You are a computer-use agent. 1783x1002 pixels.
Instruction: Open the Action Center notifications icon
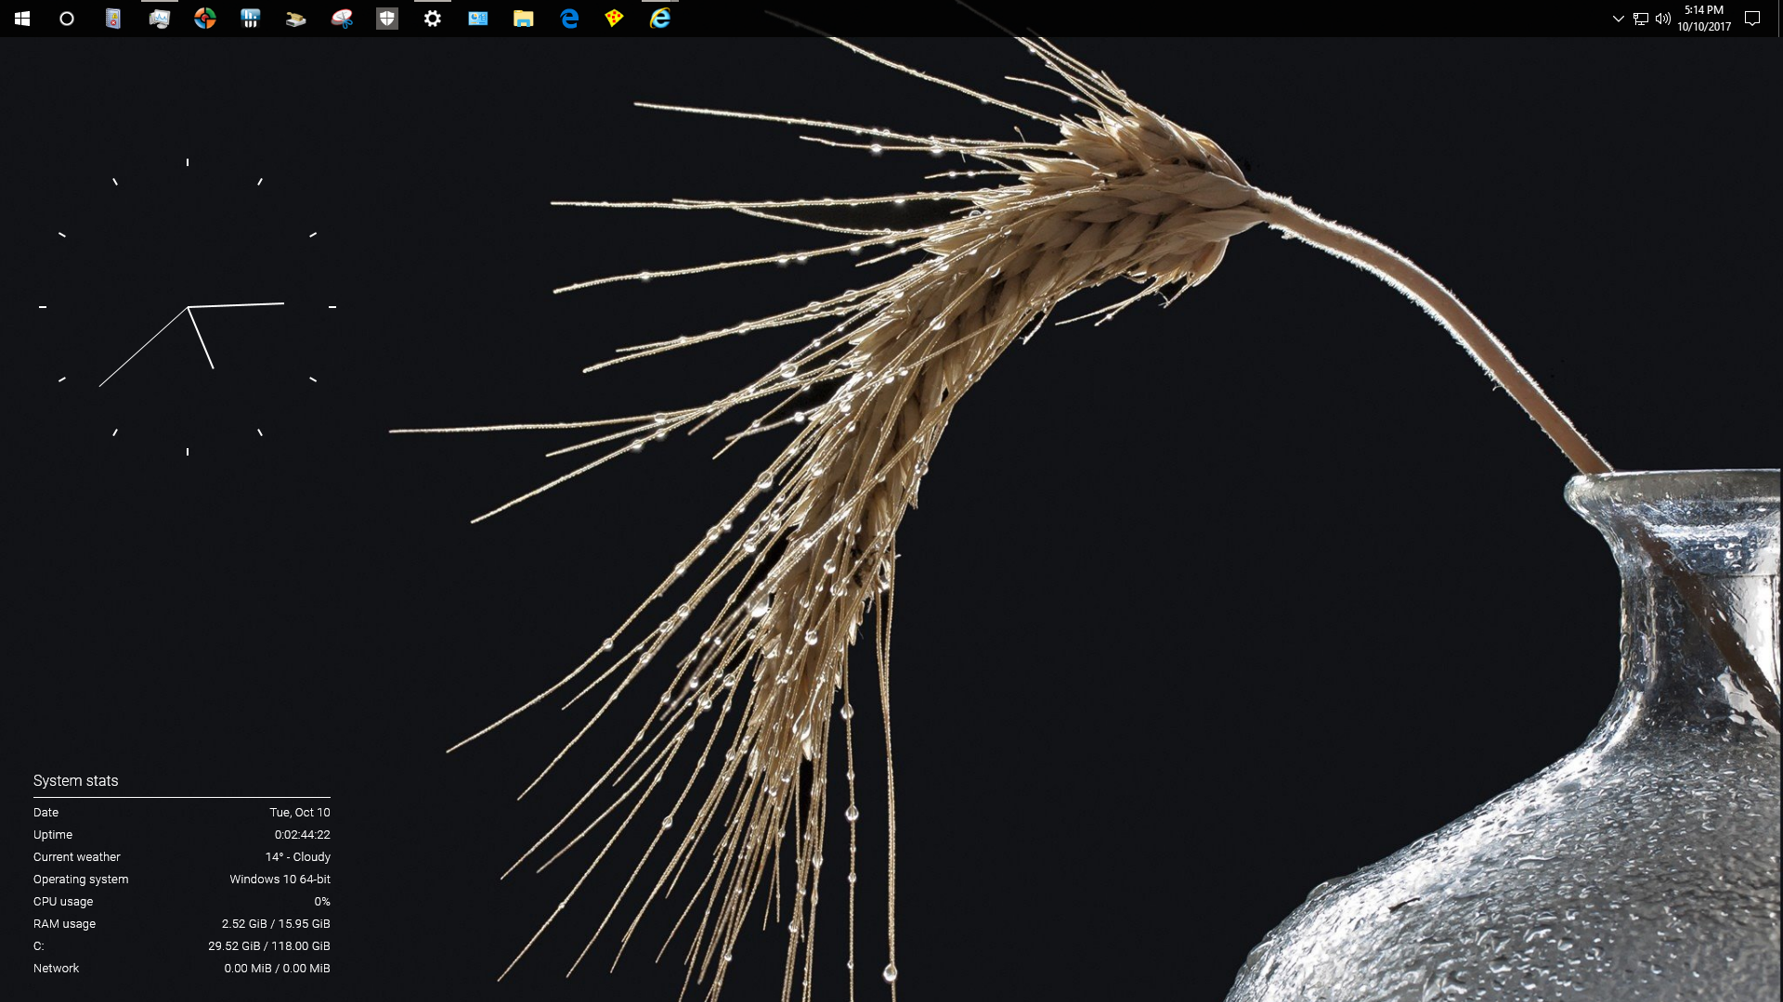[1752, 19]
